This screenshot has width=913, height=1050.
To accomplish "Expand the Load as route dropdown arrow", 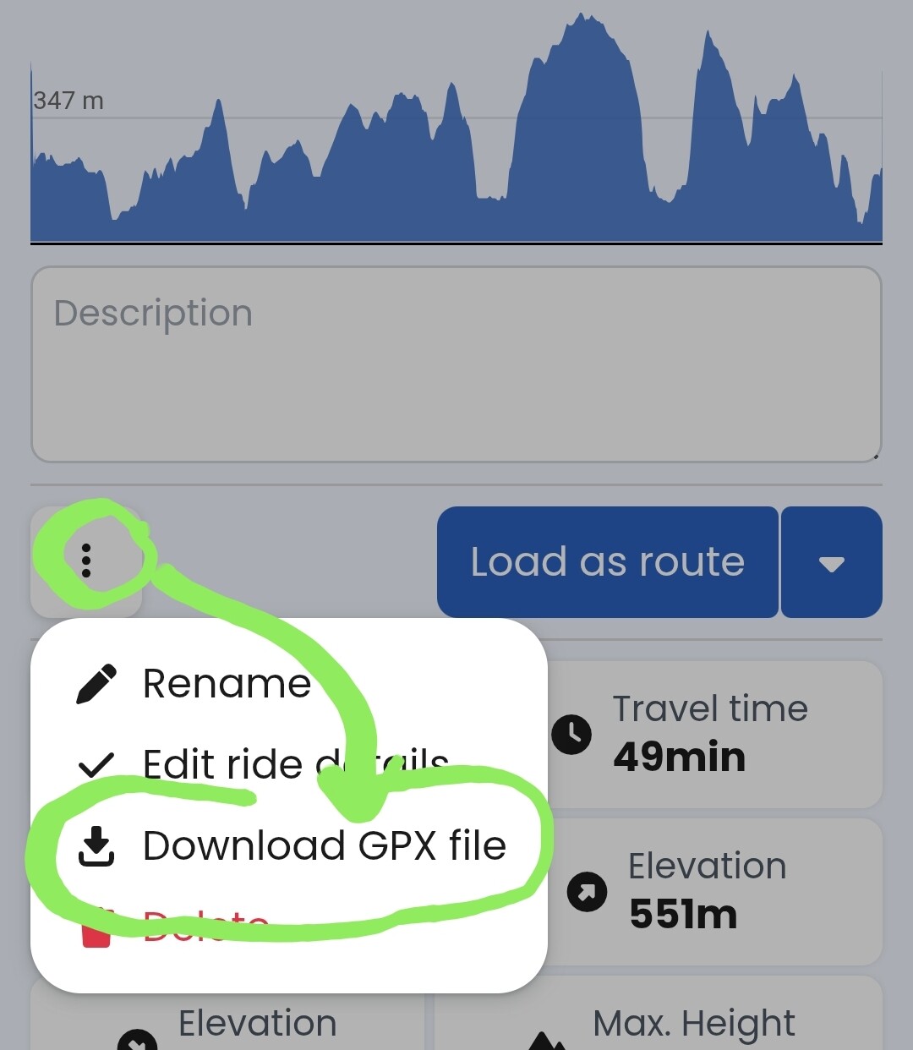I will click(x=832, y=562).
